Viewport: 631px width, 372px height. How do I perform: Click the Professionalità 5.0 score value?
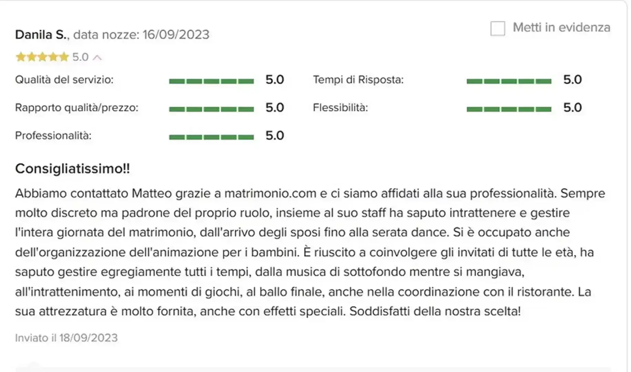275,136
